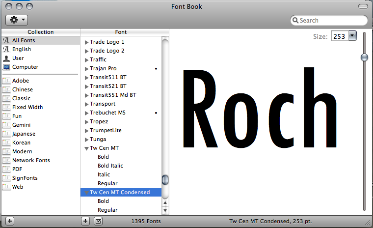Image resolution: width=373 pixels, height=228 pixels.
Task: Select the English collection
Action: 41,49
